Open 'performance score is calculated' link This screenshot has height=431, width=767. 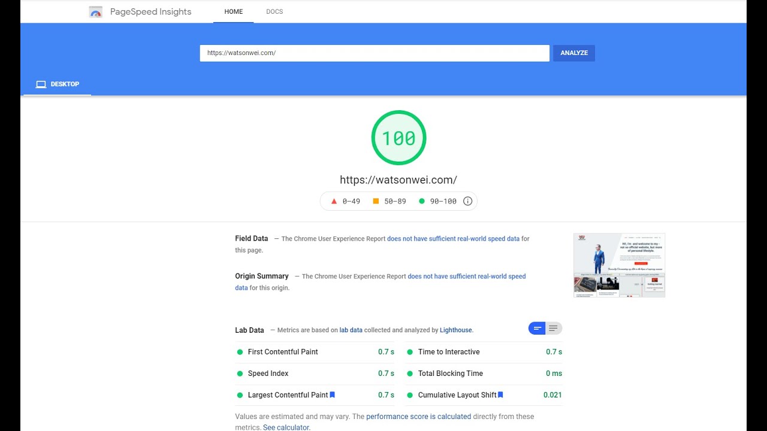click(419, 417)
